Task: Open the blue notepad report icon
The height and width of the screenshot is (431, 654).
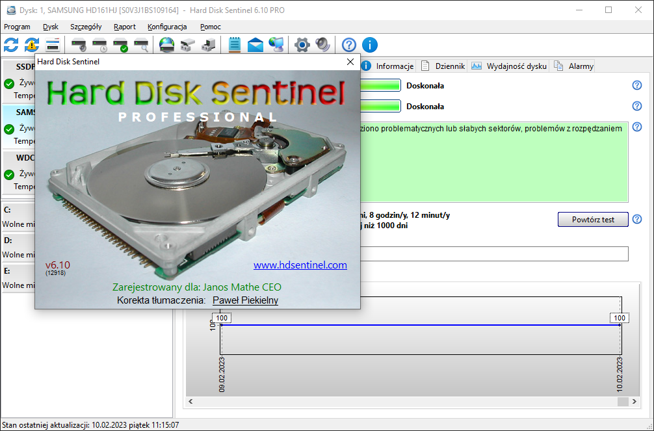Action: pos(235,45)
